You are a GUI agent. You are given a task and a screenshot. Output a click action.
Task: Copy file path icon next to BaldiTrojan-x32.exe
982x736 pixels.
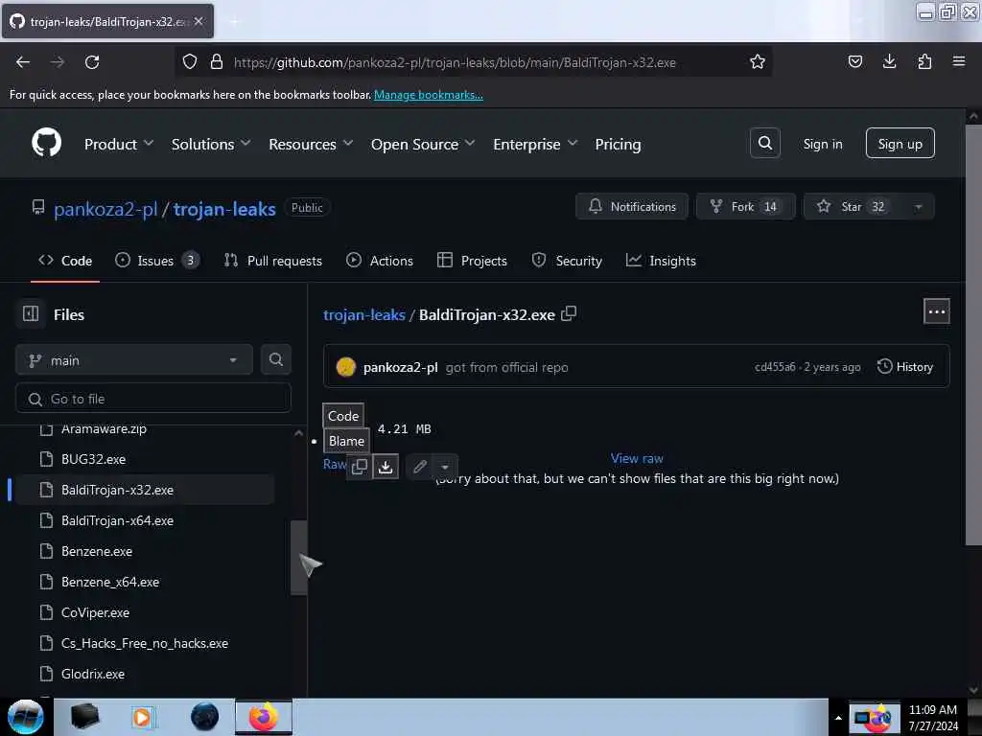pos(569,314)
